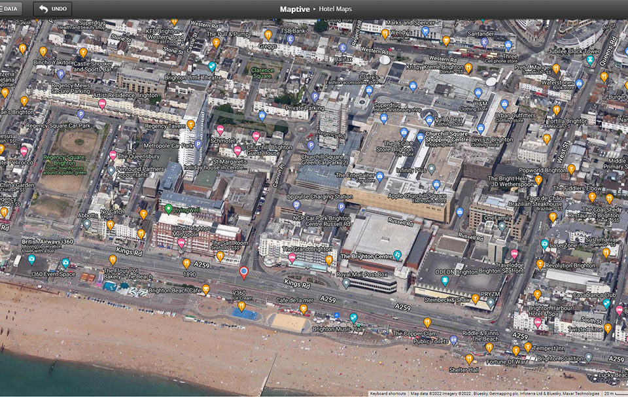Select the Shelter Hall restaurant pin
628x397 pixels.
click(x=469, y=358)
